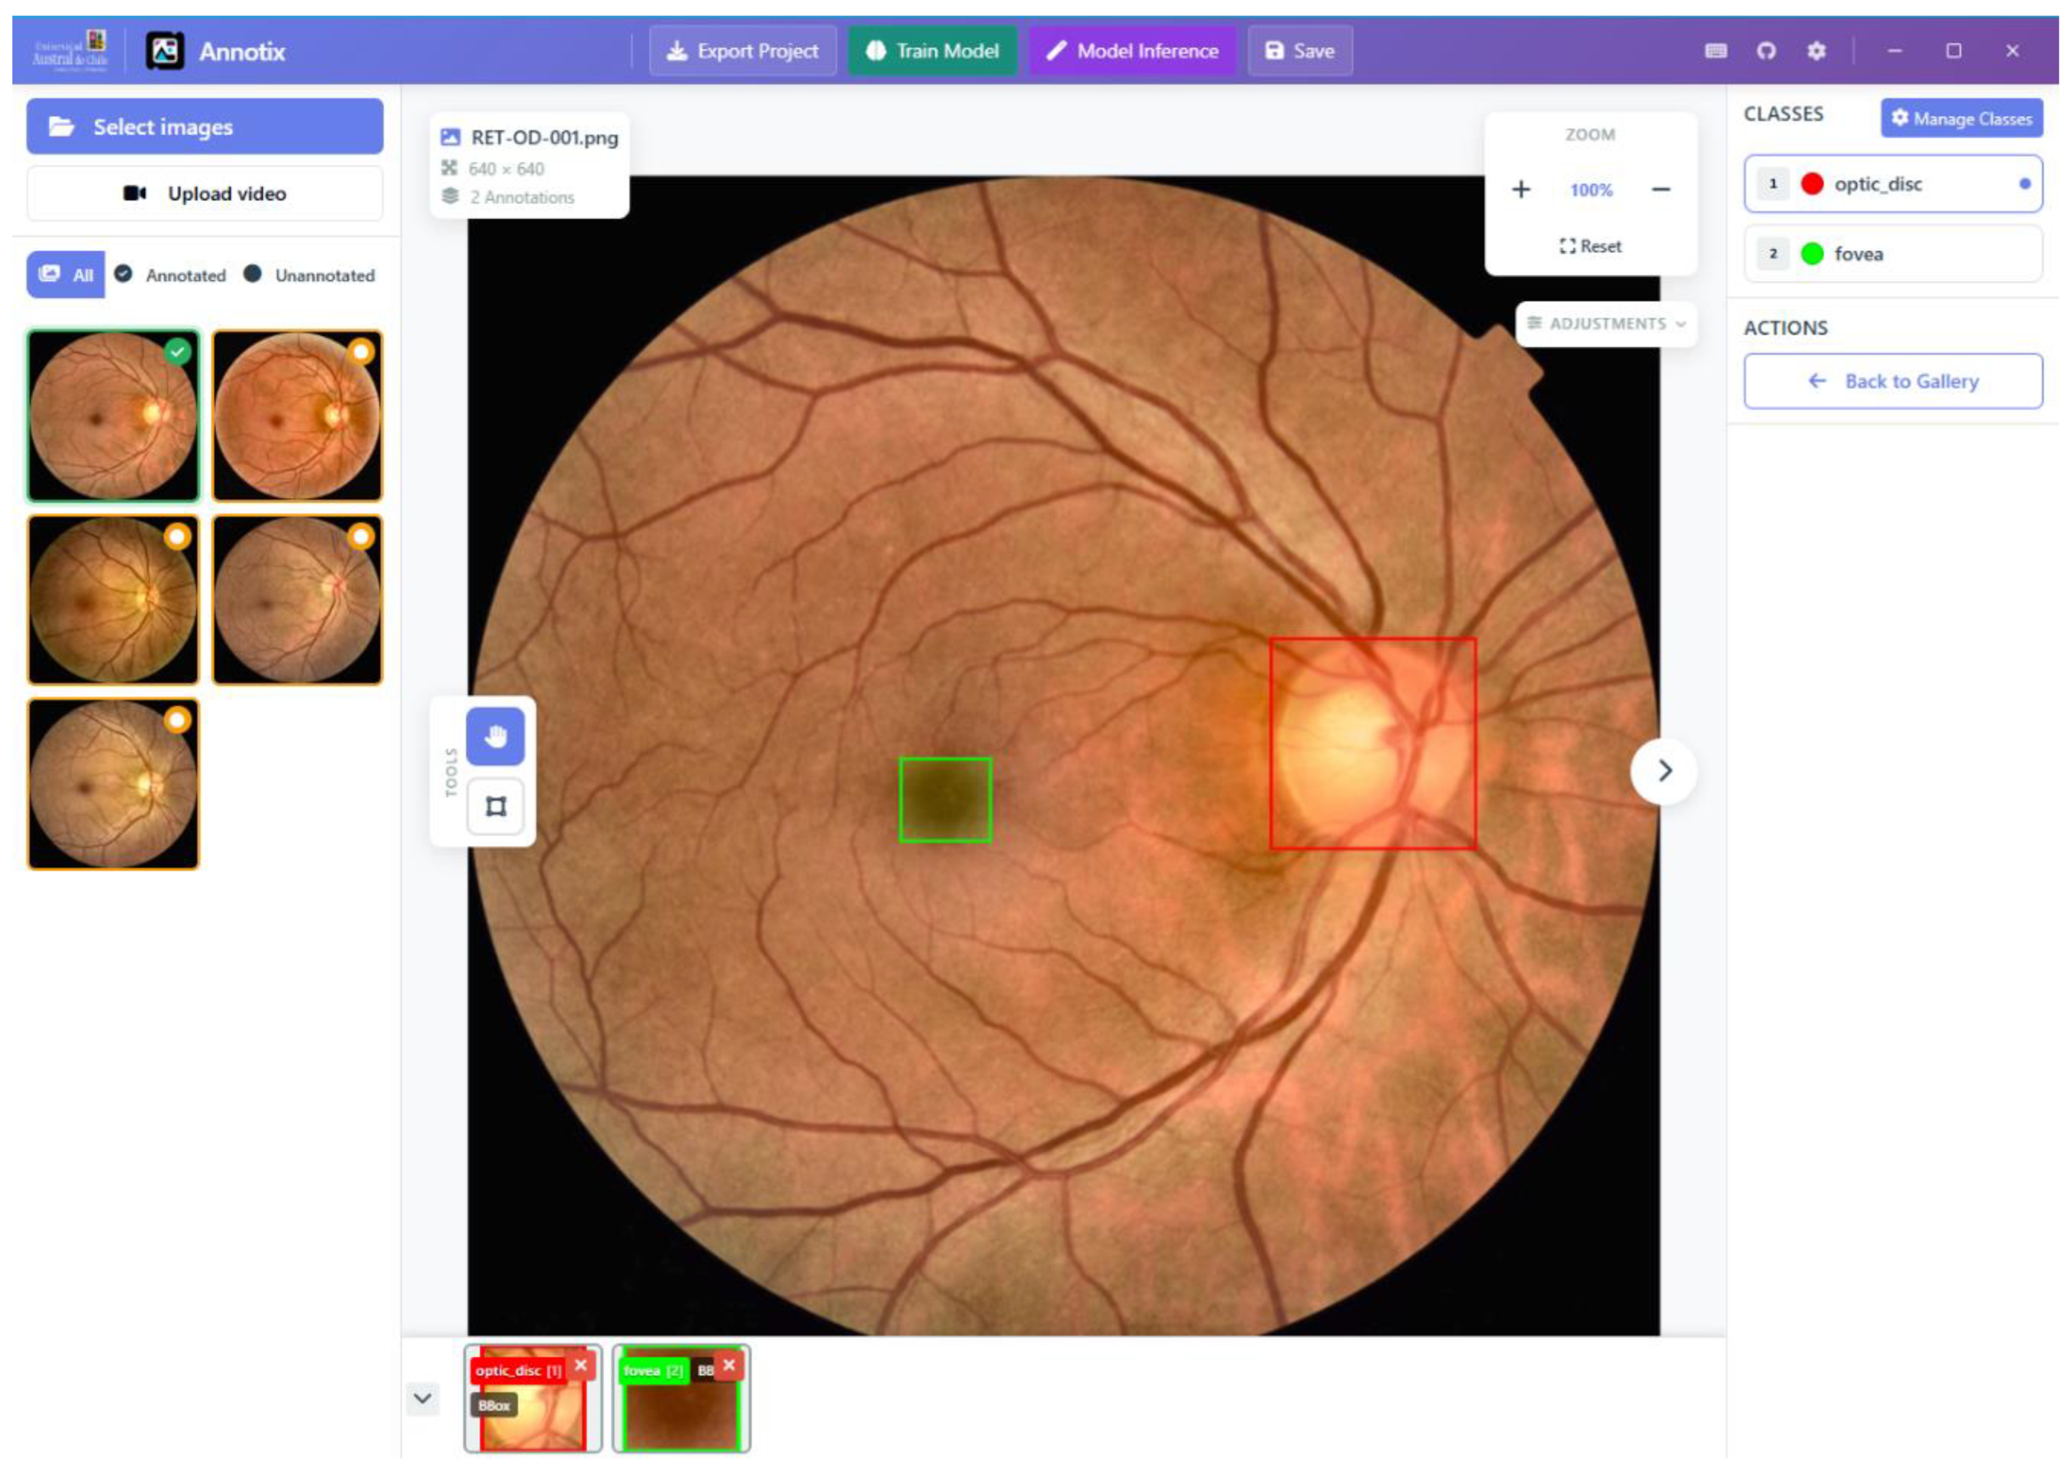
Task: Open settings gear in title bar
Action: (x=1816, y=51)
